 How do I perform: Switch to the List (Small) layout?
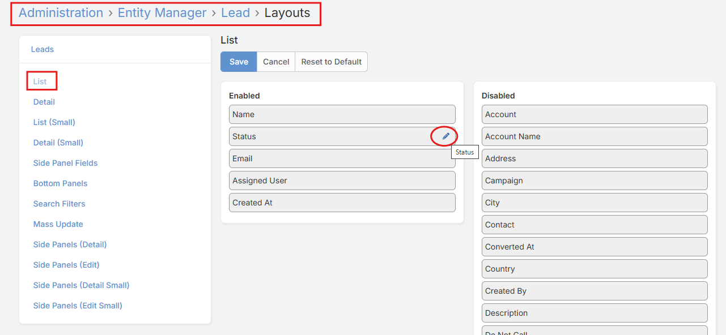[54, 122]
